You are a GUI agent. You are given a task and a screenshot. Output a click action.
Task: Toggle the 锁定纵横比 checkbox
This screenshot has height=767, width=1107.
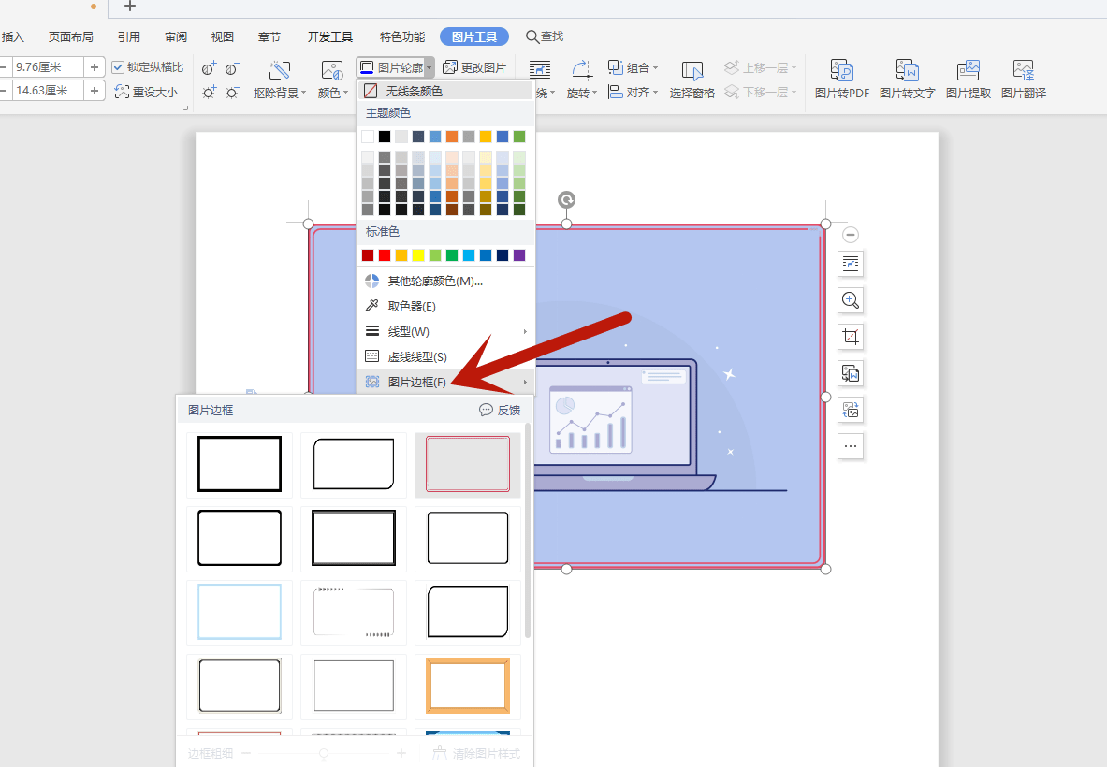[x=118, y=67]
